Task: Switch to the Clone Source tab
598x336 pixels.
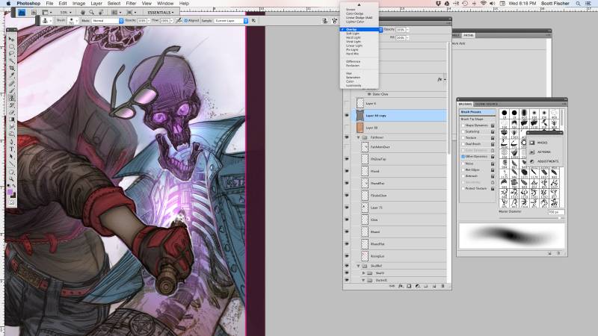Action: pos(487,102)
